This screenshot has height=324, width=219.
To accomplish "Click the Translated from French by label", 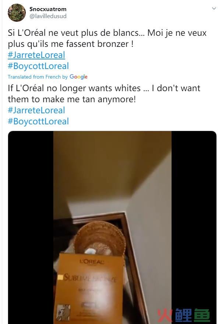I will 38,77.
